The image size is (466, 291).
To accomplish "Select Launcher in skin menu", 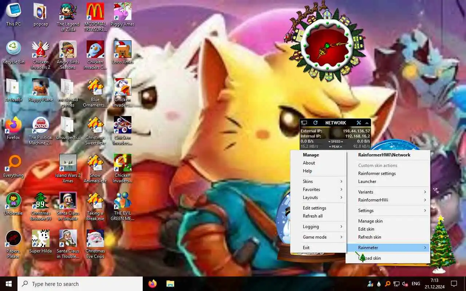I will pos(388,182).
